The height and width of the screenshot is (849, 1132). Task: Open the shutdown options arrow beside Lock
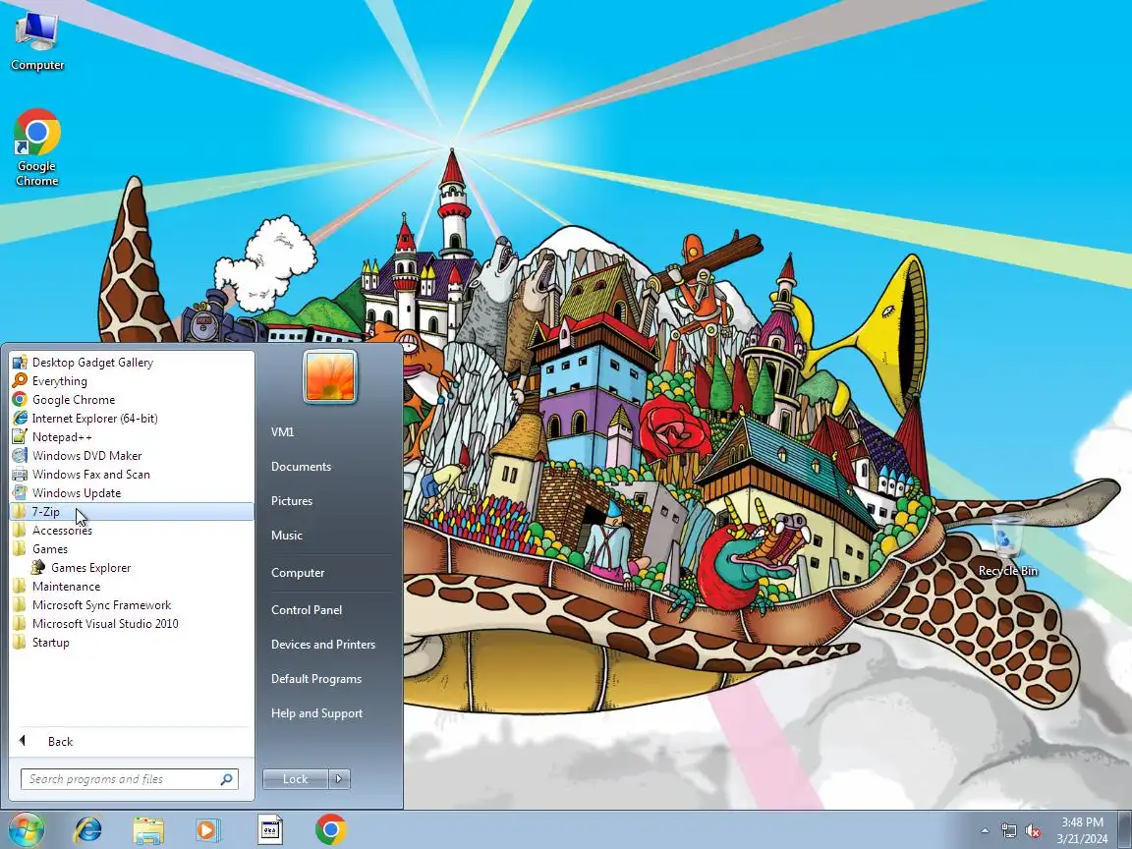[x=339, y=779]
